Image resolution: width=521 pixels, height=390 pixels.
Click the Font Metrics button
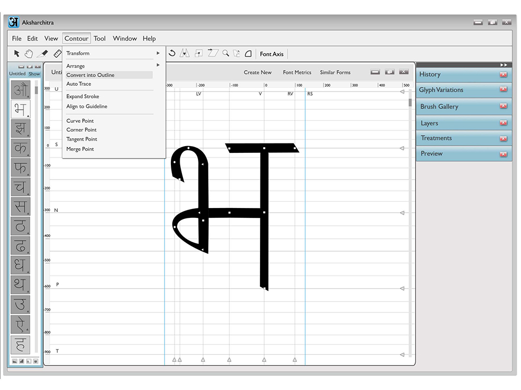pyautogui.click(x=297, y=72)
